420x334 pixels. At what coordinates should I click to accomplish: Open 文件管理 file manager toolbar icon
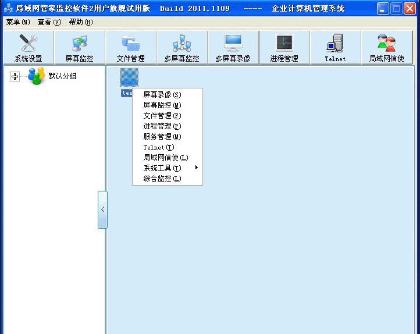(131, 47)
